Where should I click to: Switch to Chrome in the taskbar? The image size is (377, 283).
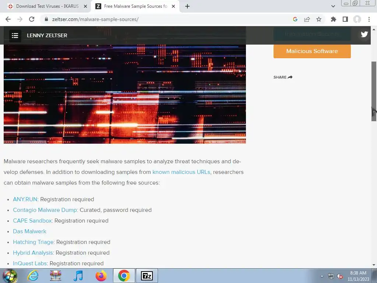click(x=124, y=276)
